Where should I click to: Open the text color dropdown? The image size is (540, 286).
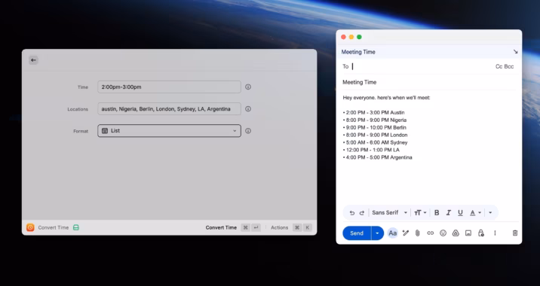tap(476, 213)
